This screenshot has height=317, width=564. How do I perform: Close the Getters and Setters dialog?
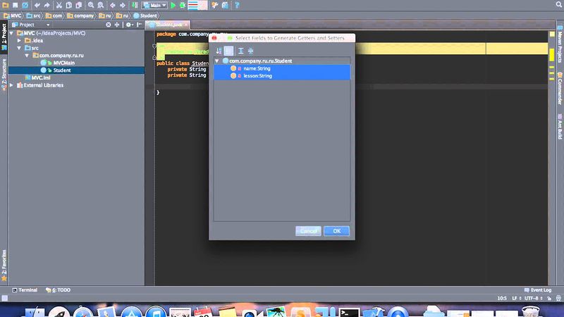coord(214,38)
